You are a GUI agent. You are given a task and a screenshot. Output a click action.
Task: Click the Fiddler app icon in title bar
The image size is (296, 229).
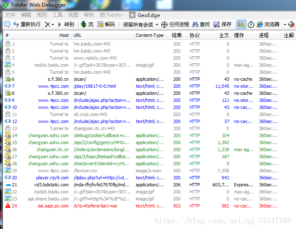(6, 5)
